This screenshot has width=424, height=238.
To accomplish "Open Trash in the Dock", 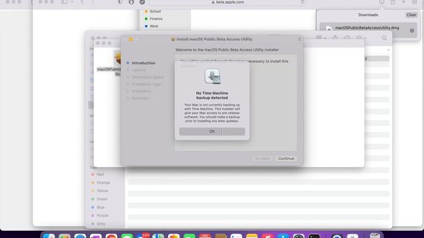I will pos(375,235).
